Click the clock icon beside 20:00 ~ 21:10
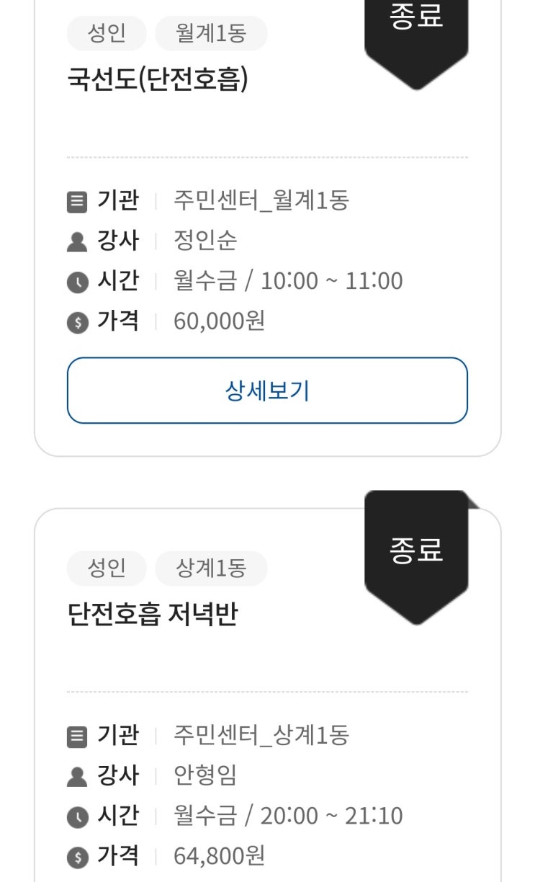Viewport: 535px width, 882px height. [x=76, y=816]
